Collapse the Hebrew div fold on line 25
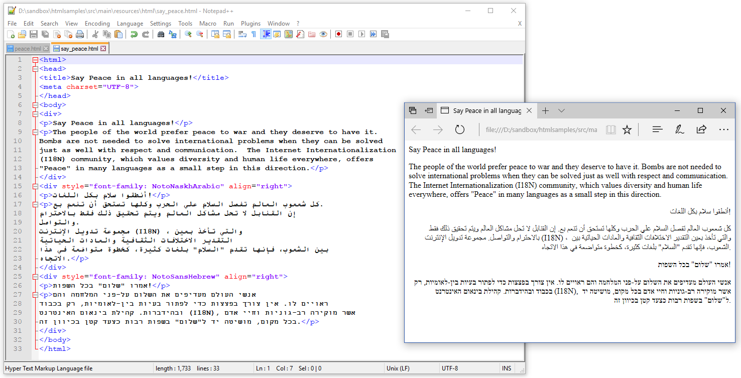The height and width of the screenshot is (378, 741). 35,277
